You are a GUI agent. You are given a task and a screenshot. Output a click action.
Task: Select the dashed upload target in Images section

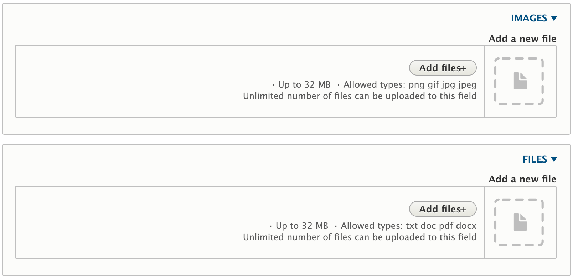pos(519,81)
